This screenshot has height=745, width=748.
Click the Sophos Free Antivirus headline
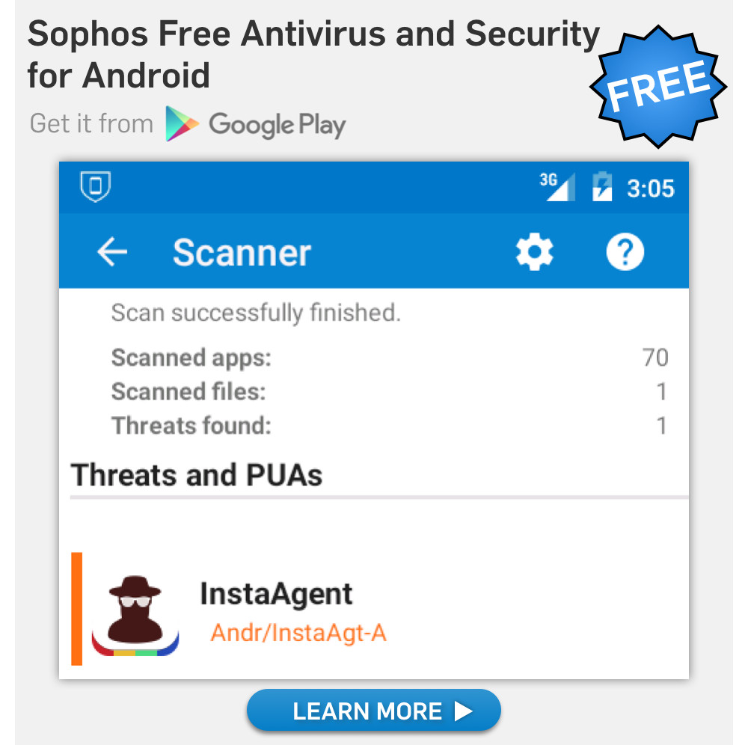tap(313, 55)
